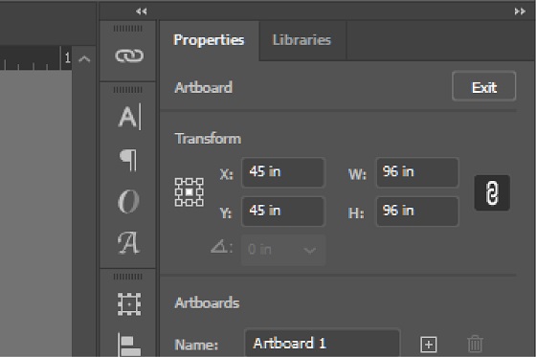Collapse the Properties panel with double arrows
The image size is (536, 357).
pyautogui.click(x=520, y=11)
